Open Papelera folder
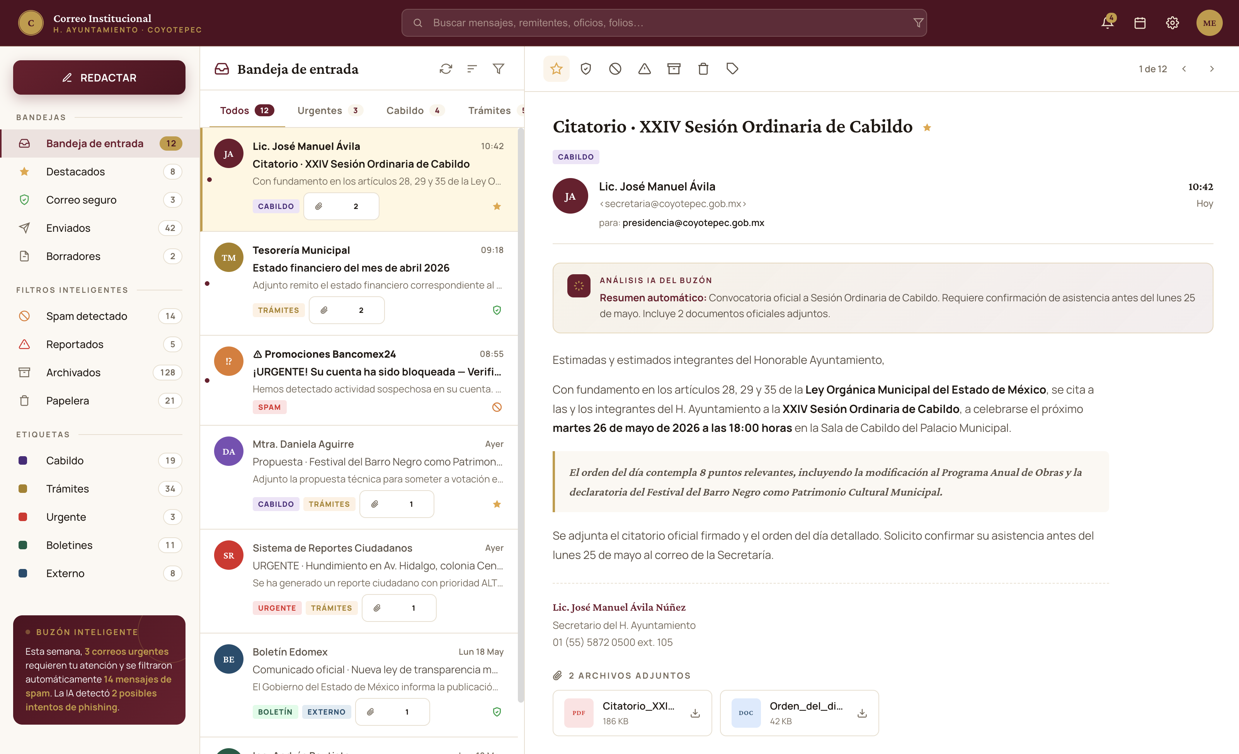This screenshot has height=754, width=1239. [x=100, y=401]
